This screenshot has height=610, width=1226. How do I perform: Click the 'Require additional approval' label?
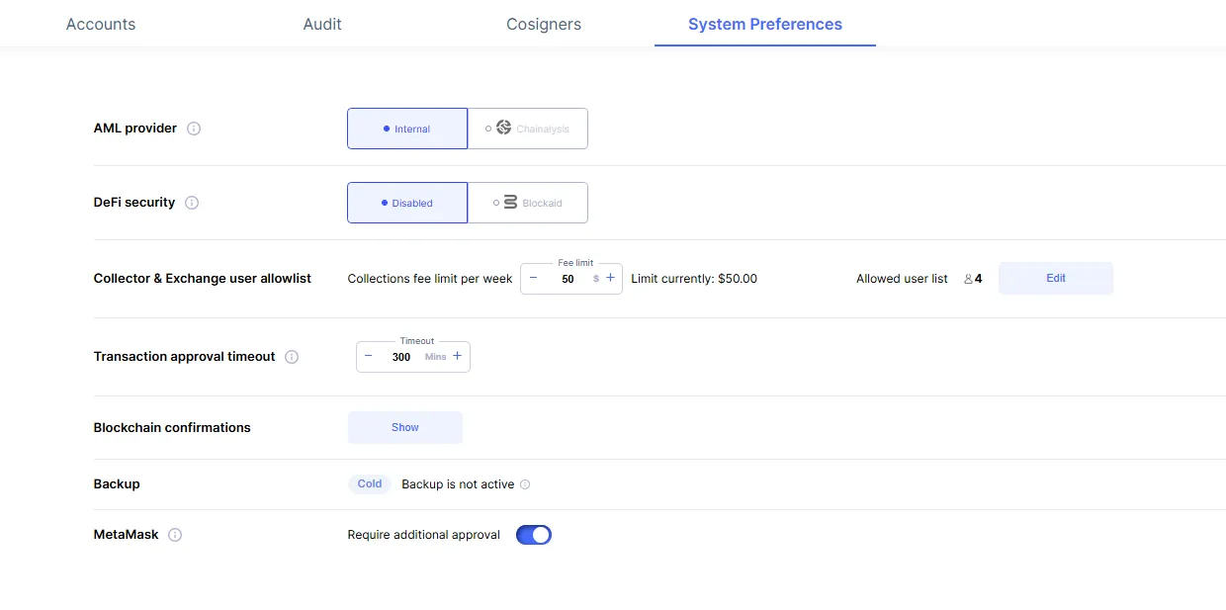pos(424,535)
